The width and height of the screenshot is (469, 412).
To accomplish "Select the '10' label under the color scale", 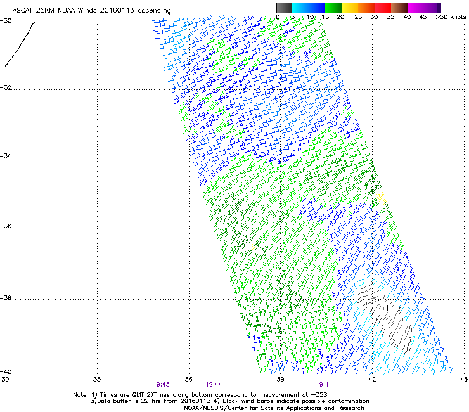I will 310,17.
